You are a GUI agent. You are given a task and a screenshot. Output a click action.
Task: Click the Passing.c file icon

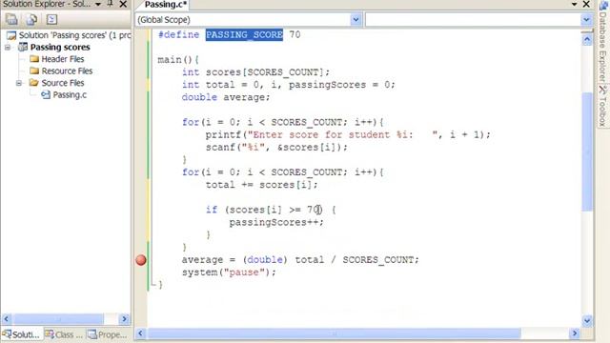click(x=46, y=94)
